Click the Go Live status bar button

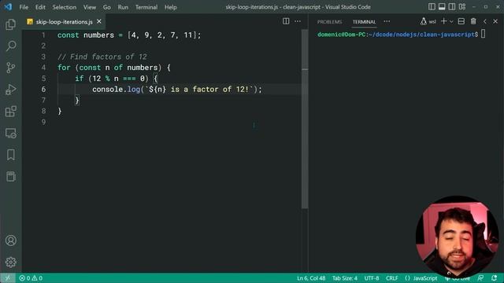point(458,278)
